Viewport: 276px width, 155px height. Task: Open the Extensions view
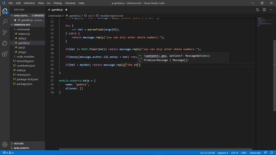5,54
